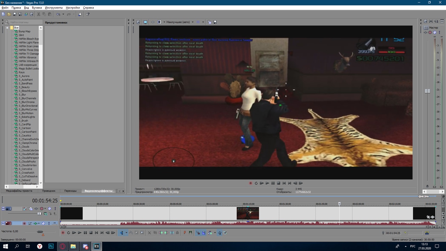Arm audio track 2 for recording
Viewport: 446px width, 251px height.
[x=24, y=223]
